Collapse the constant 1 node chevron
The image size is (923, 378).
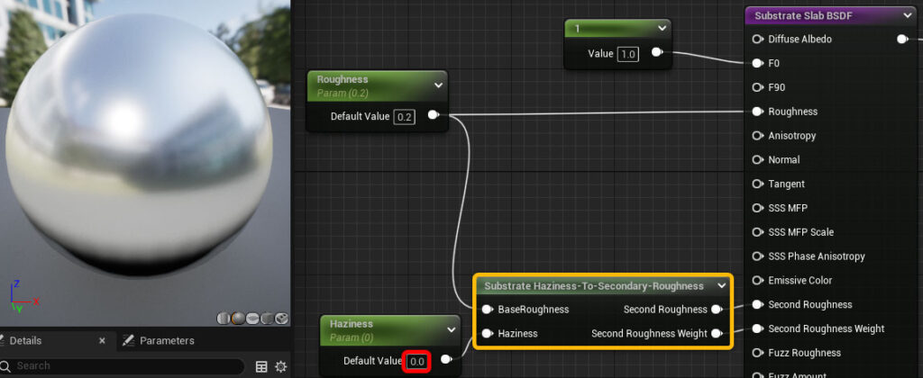[x=662, y=28]
